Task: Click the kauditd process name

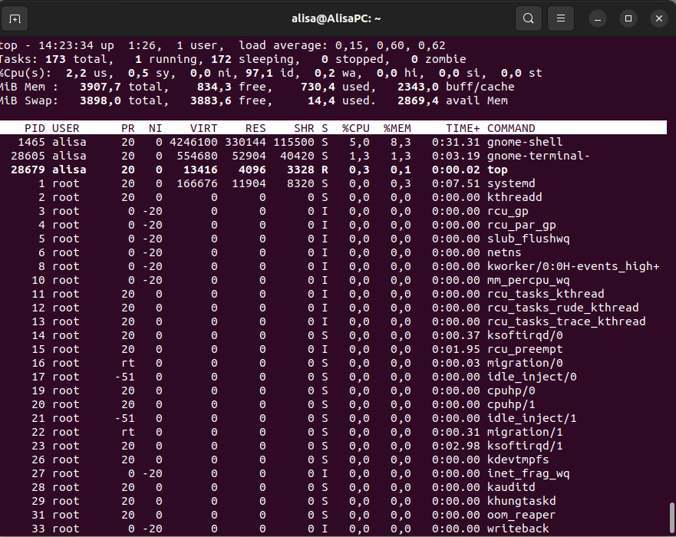Action: (511, 487)
